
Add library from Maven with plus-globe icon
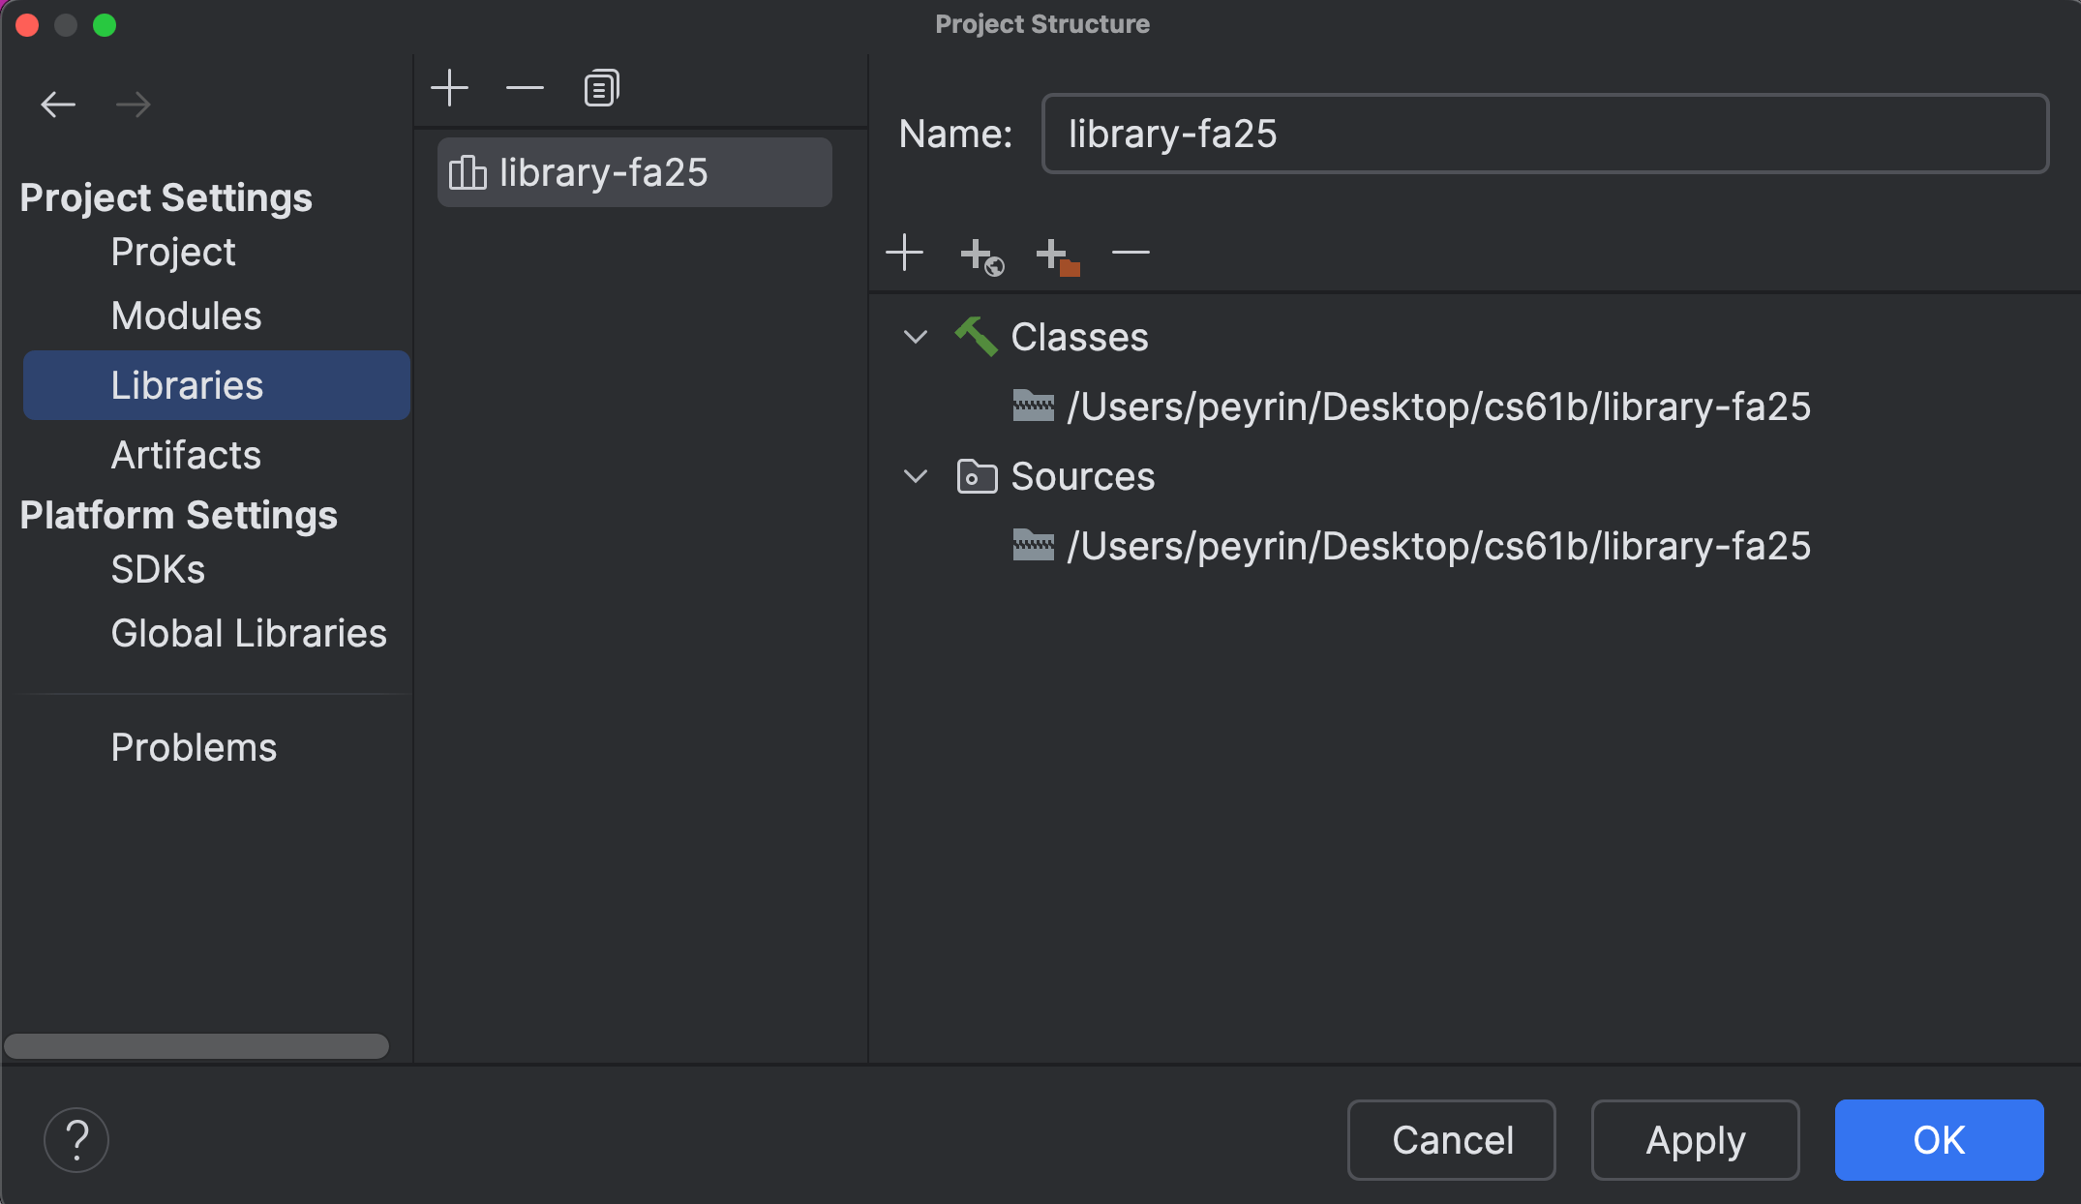click(x=979, y=254)
